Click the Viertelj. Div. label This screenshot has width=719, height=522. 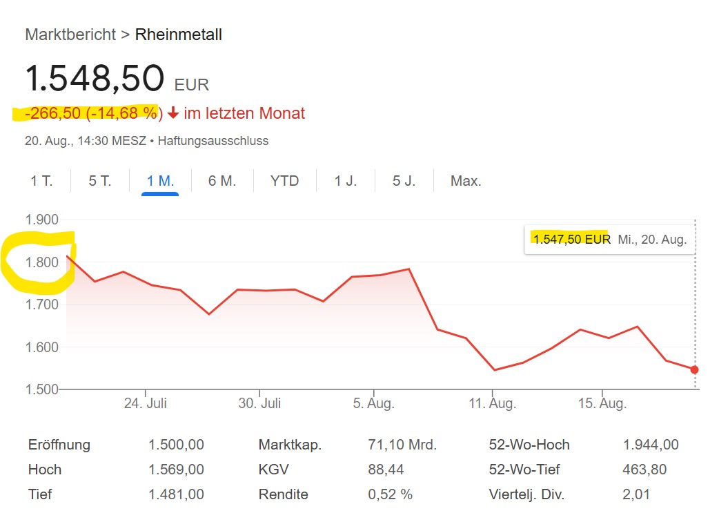pyautogui.click(x=526, y=494)
